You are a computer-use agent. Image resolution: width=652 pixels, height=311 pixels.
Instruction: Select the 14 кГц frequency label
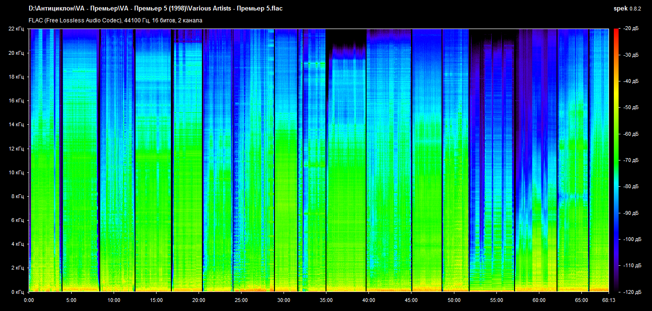[x=17, y=124]
